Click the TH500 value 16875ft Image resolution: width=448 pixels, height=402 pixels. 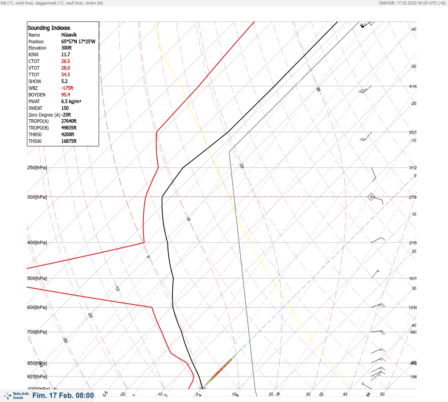[x=69, y=142]
